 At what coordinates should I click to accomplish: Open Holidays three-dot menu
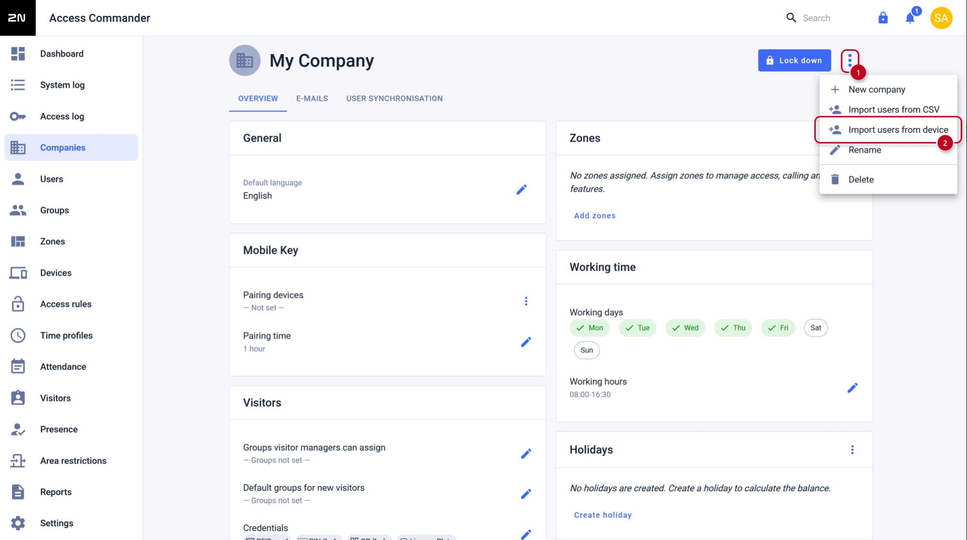(x=852, y=450)
